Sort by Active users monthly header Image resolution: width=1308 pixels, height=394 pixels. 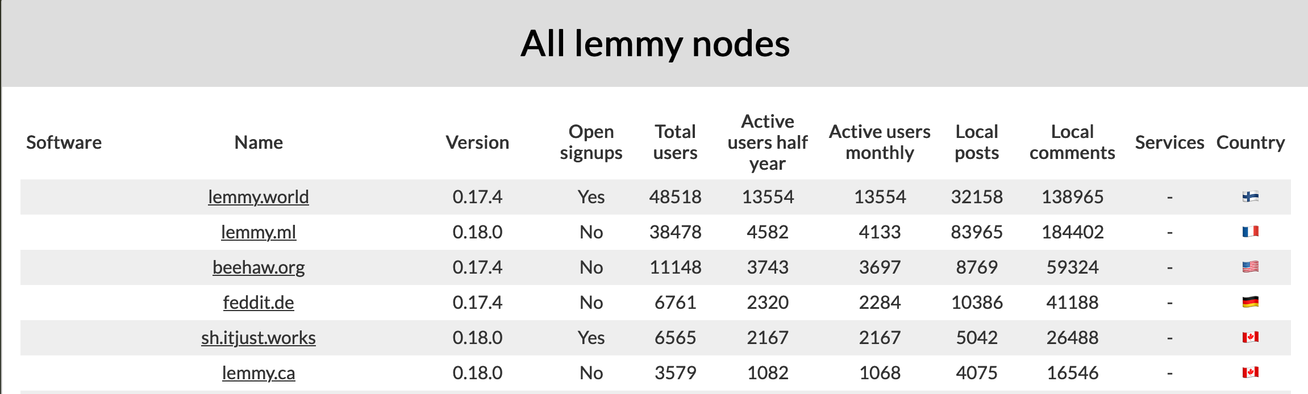880,142
